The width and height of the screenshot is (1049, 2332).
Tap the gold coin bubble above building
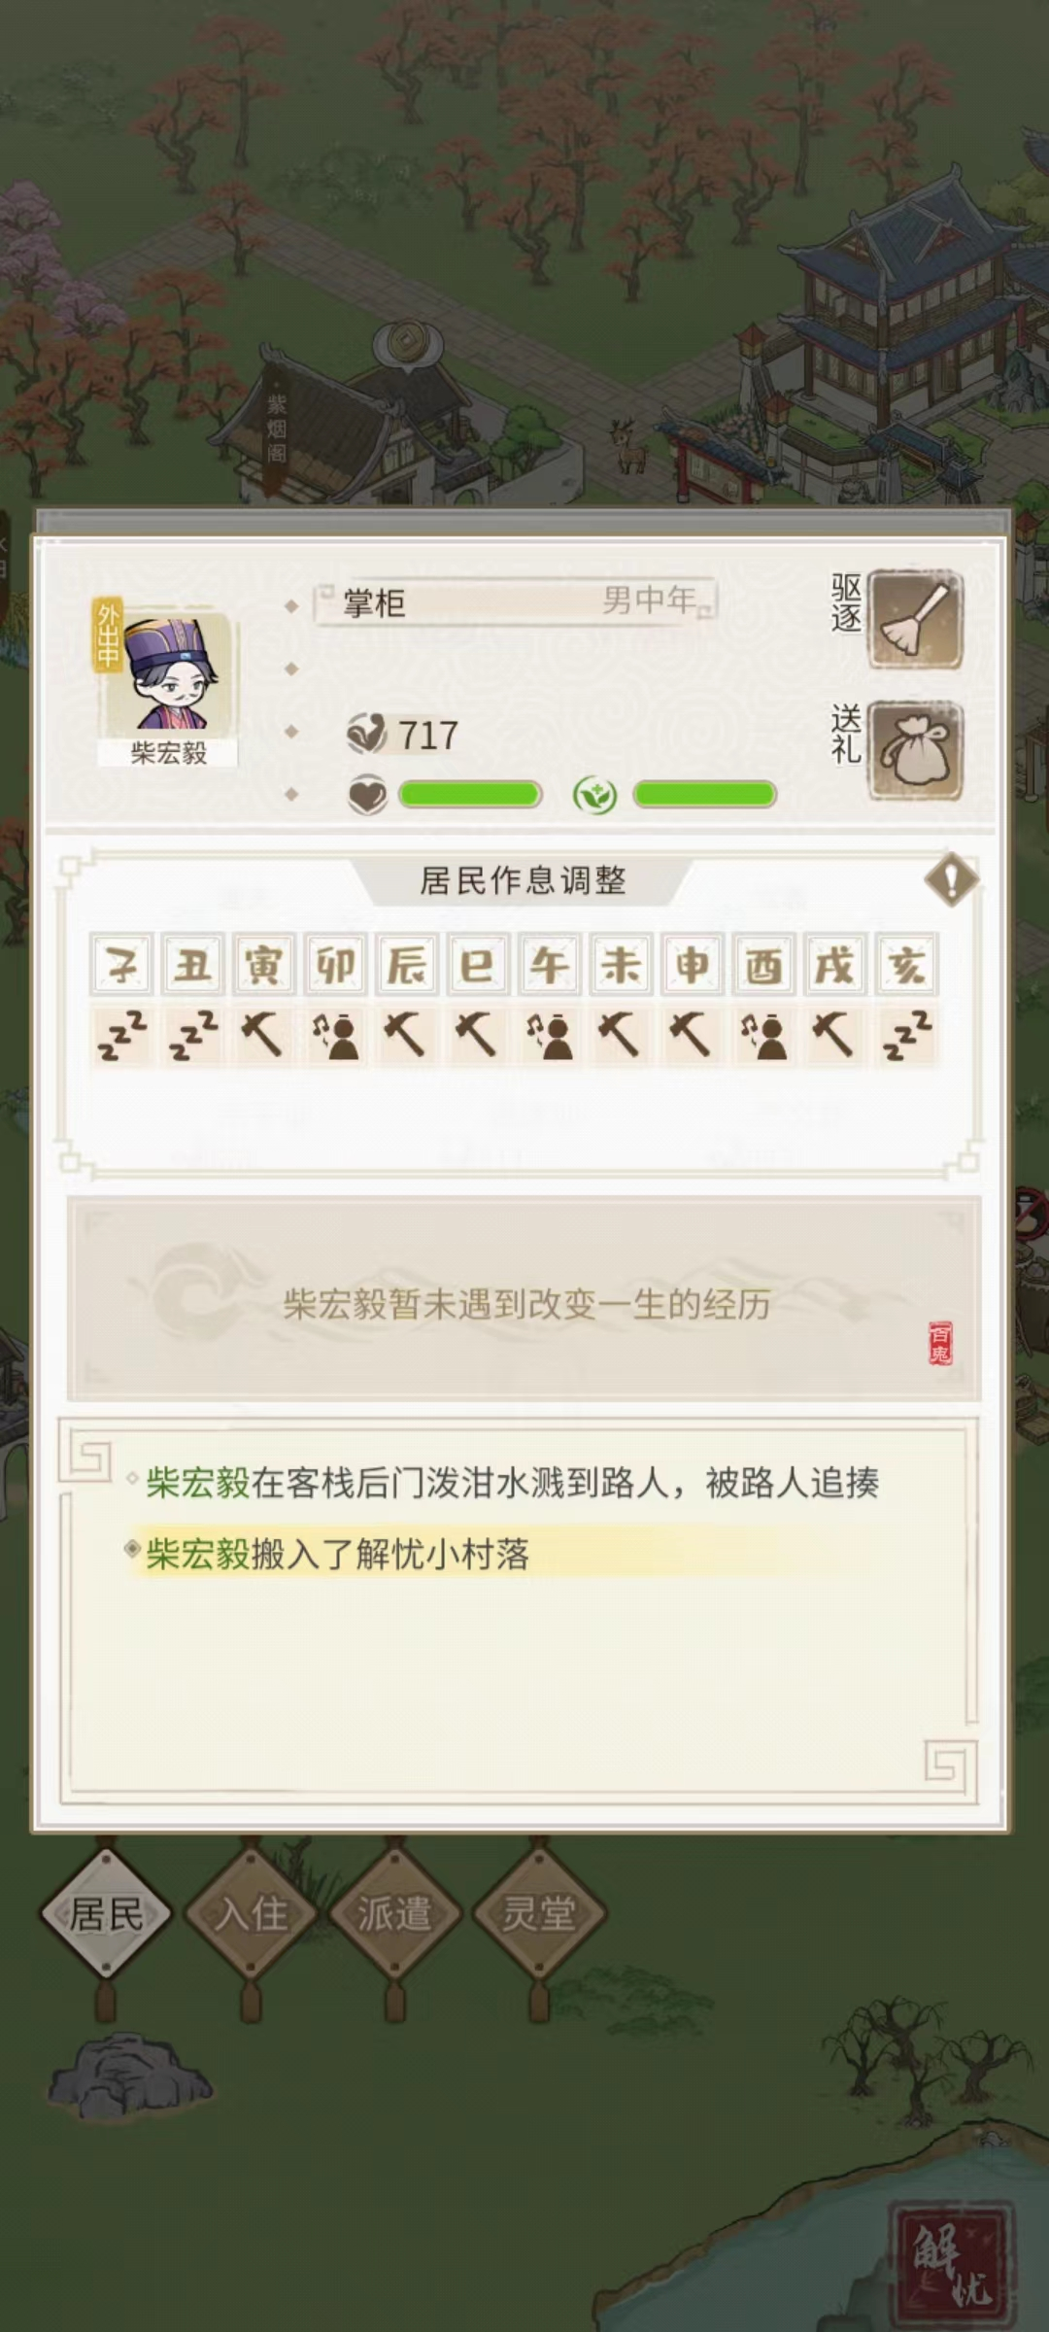[x=408, y=344]
